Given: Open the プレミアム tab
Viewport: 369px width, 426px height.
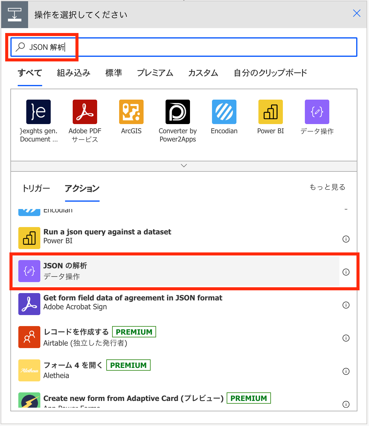Looking at the screenshot, I should click(x=155, y=73).
